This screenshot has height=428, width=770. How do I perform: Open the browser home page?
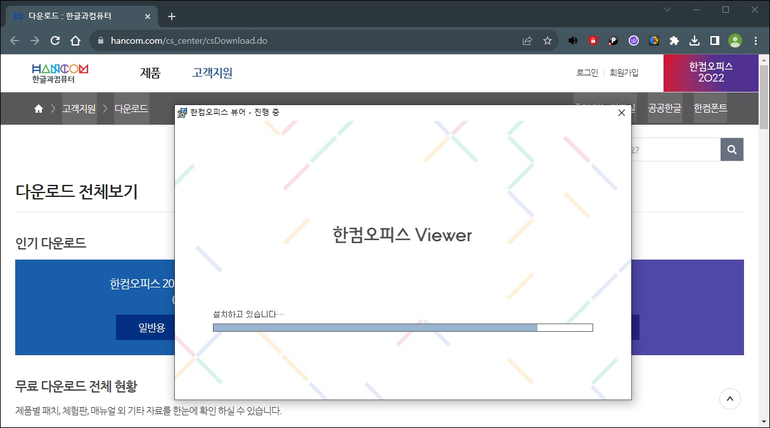(75, 40)
